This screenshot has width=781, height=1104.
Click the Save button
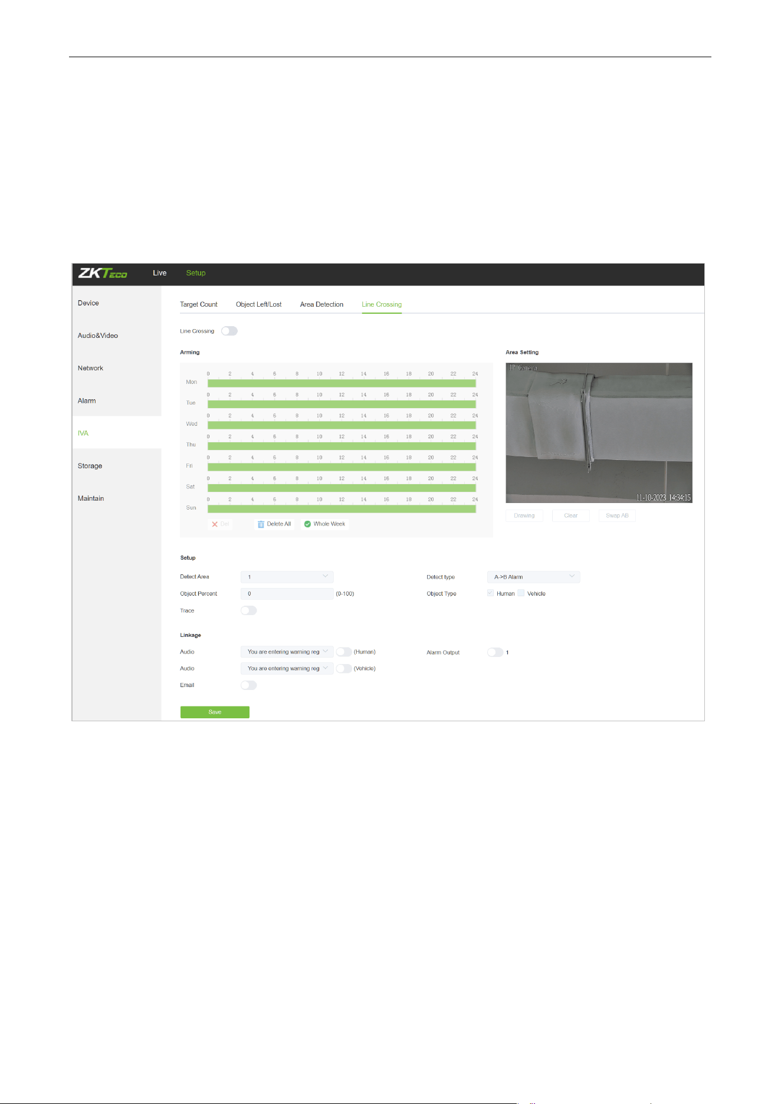pyautogui.click(x=215, y=712)
